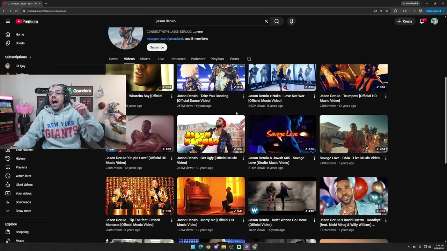Open Windows Start menu
The height and width of the screenshot is (251, 447).
[192, 247]
